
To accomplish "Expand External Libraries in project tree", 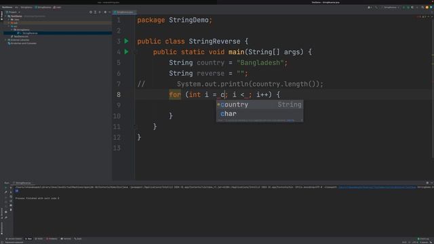I will (x=5, y=40).
